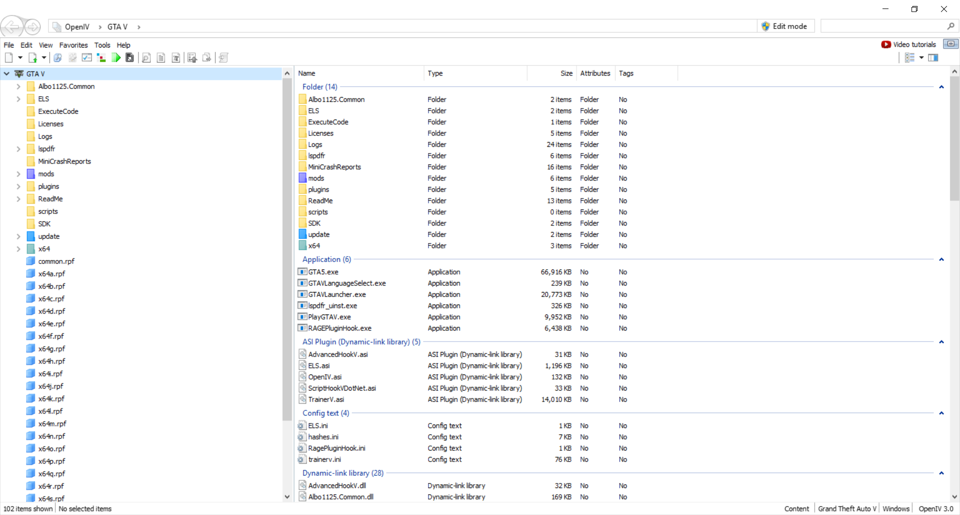
Task: Click the text document toolbar icon
Action: pos(161,58)
